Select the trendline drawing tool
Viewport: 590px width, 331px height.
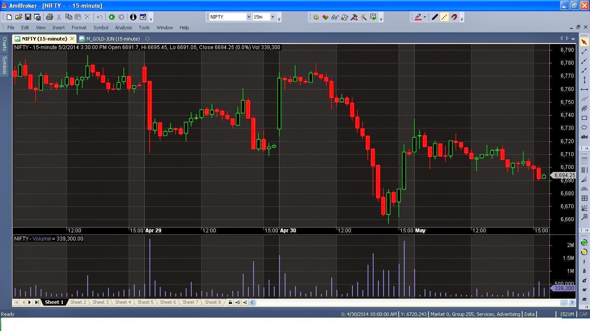click(584, 52)
